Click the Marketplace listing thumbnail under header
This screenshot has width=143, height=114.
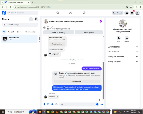45,28
